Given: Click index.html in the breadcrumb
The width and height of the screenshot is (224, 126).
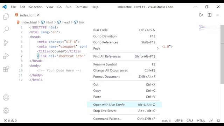Looking at the screenshot, I should click(29, 22).
